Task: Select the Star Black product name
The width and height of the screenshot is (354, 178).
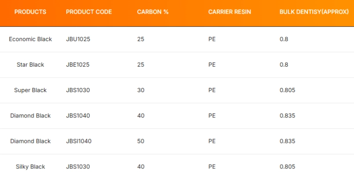Action: pyautogui.click(x=30, y=65)
